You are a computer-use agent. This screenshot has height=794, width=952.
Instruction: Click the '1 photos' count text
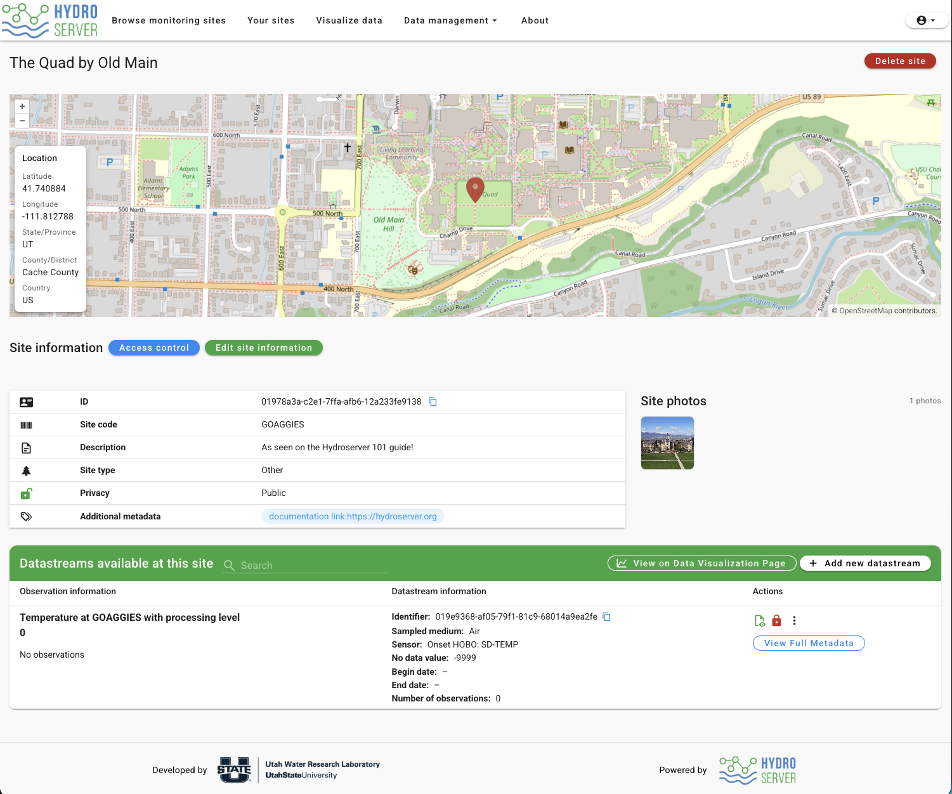click(x=925, y=401)
